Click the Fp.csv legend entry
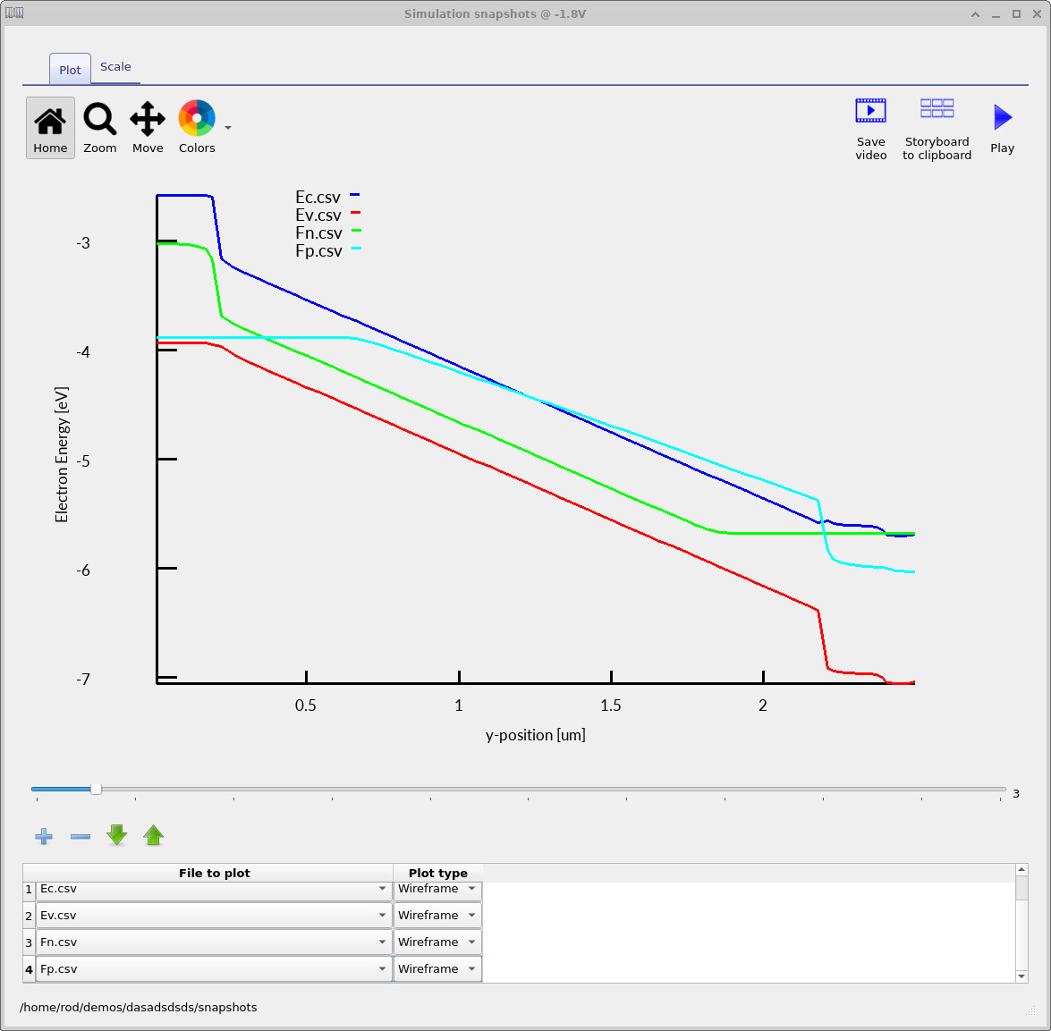The height and width of the screenshot is (1031, 1051). pos(328,251)
